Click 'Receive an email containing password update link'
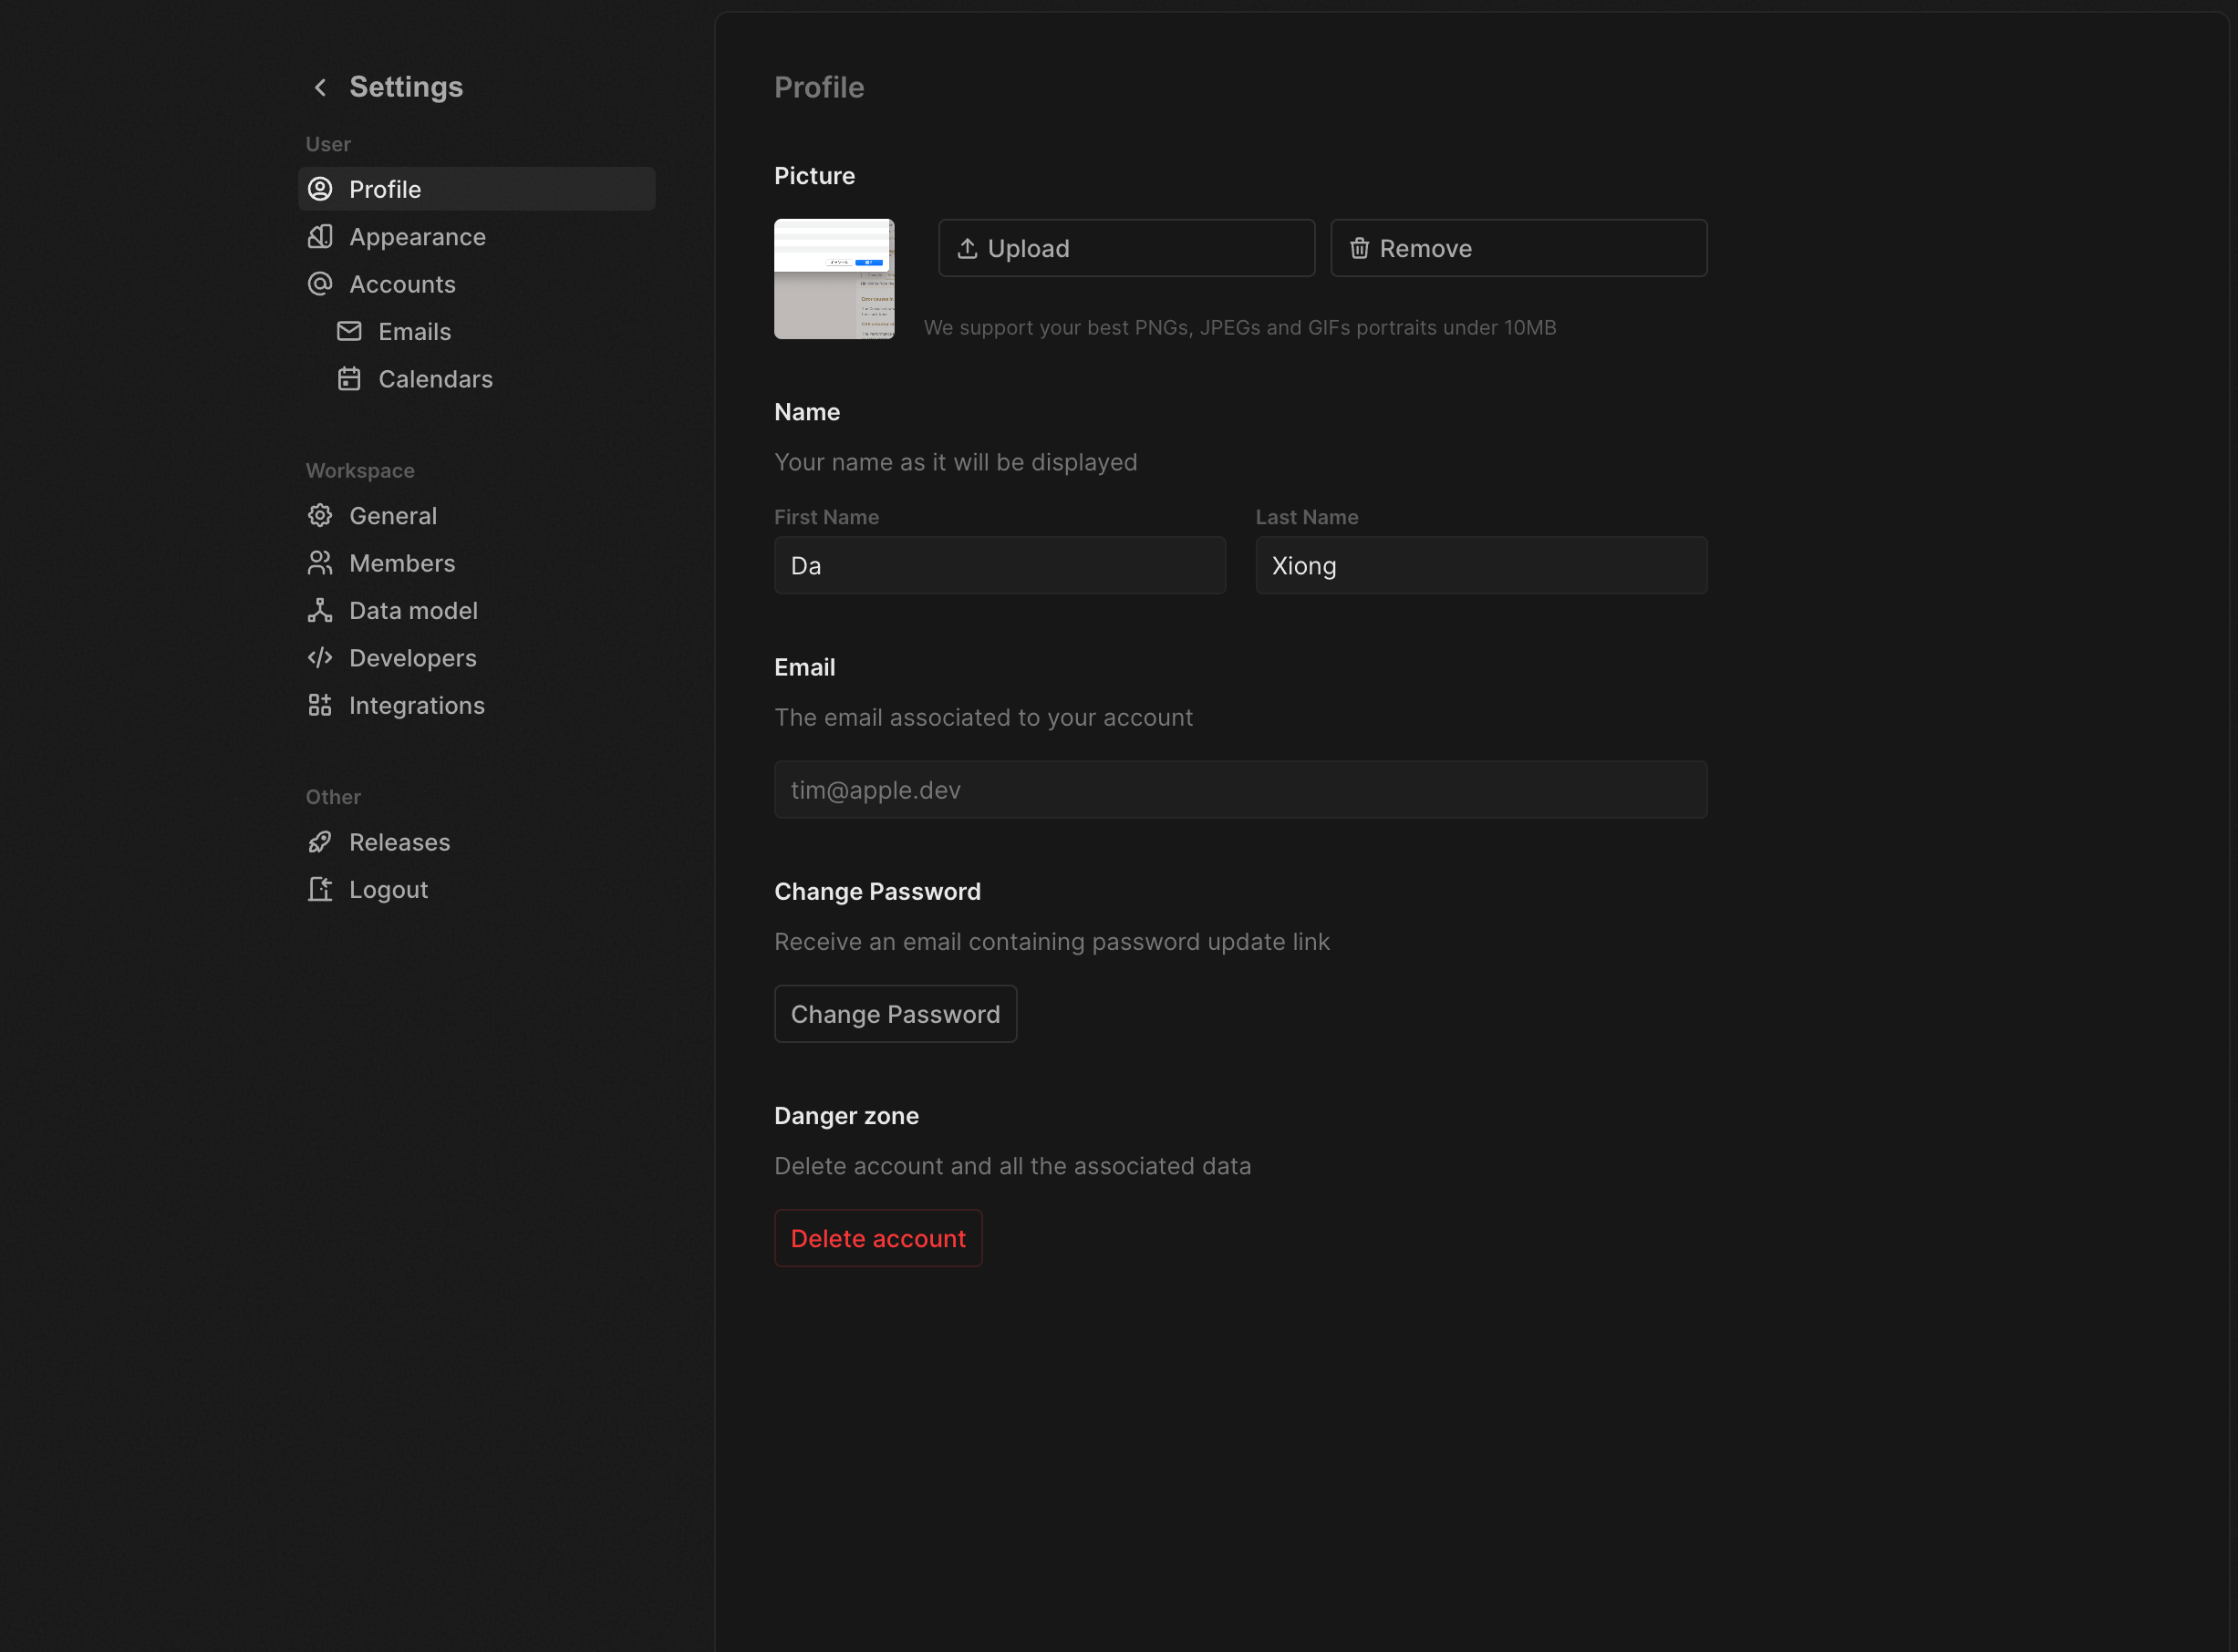 1052,942
